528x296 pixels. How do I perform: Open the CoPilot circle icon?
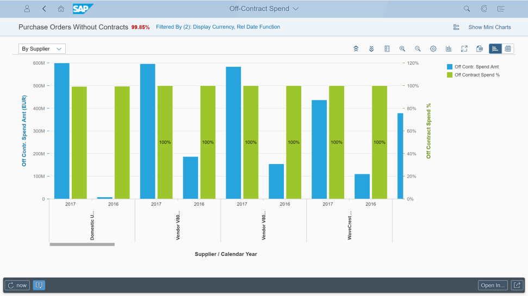click(x=484, y=9)
